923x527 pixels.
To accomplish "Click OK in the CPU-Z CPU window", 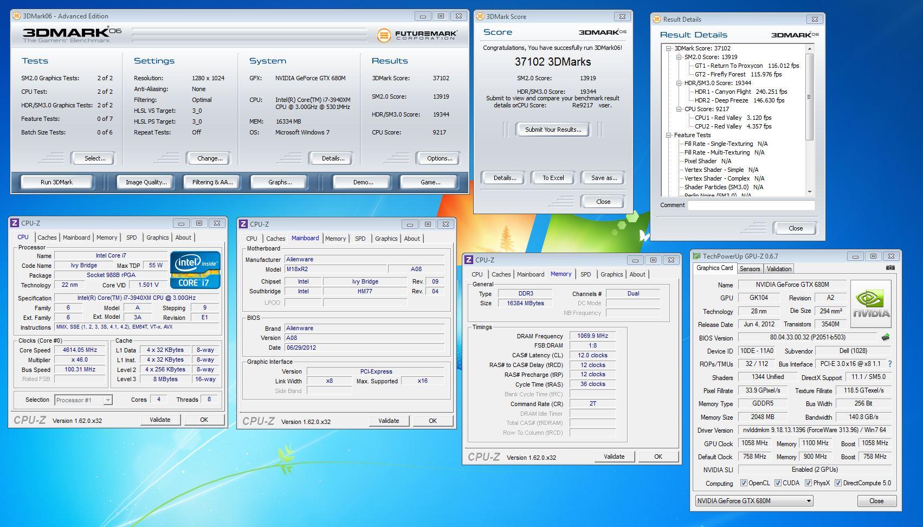I will point(204,420).
